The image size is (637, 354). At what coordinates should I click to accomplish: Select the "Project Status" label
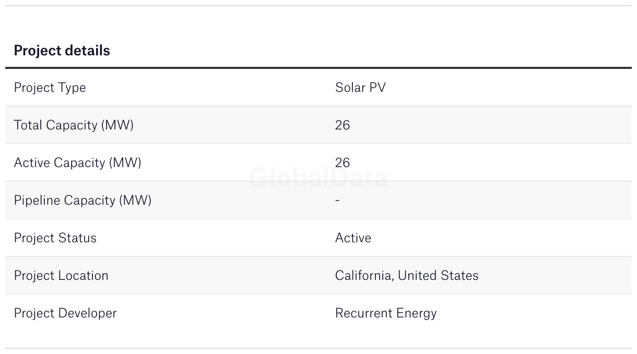pyautogui.click(x=55, y=238)
